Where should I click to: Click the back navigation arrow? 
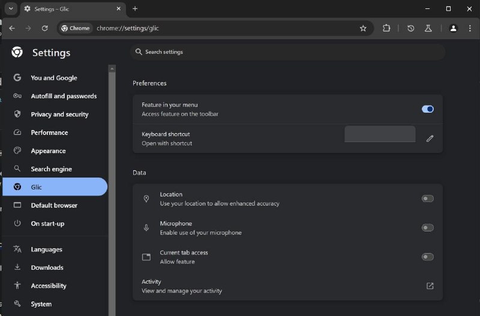pyautogui.click(x=12, y=28)
